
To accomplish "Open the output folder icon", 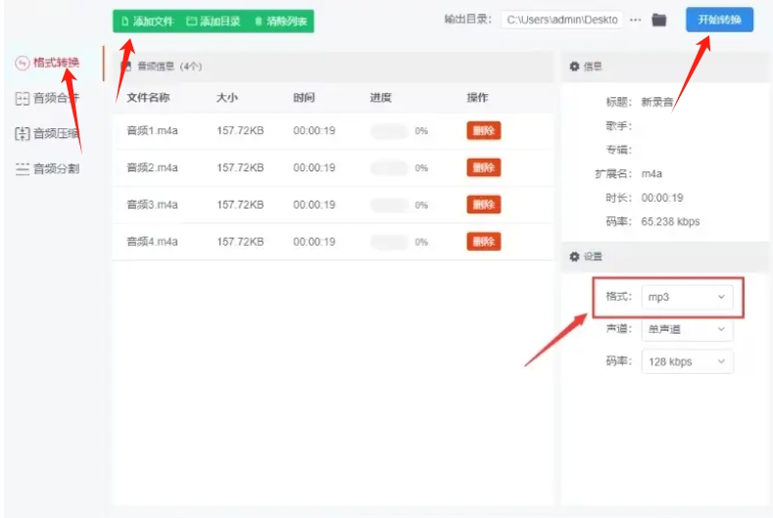I will click(x=658, y=21).
